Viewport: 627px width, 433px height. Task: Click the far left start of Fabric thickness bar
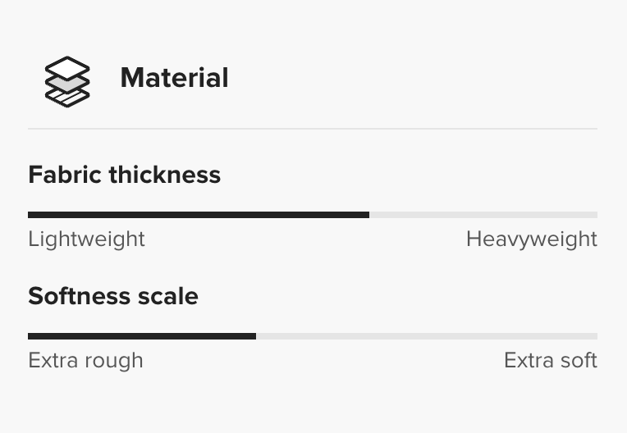coord(30,215)
